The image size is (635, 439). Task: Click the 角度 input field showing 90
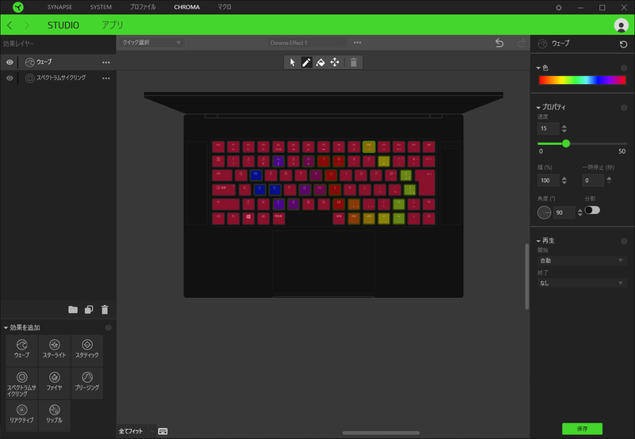tap(564, 212)
